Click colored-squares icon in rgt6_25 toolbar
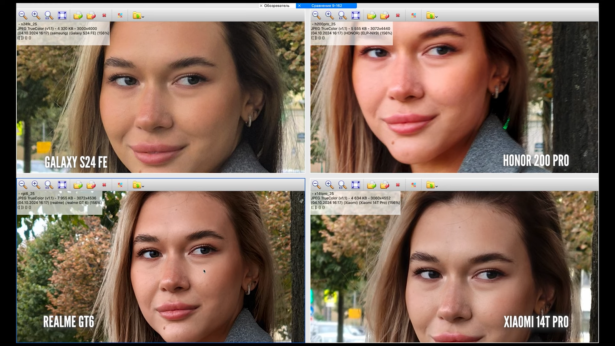The height and width of the screenshot is (346, 615). (x=120, y=185)
